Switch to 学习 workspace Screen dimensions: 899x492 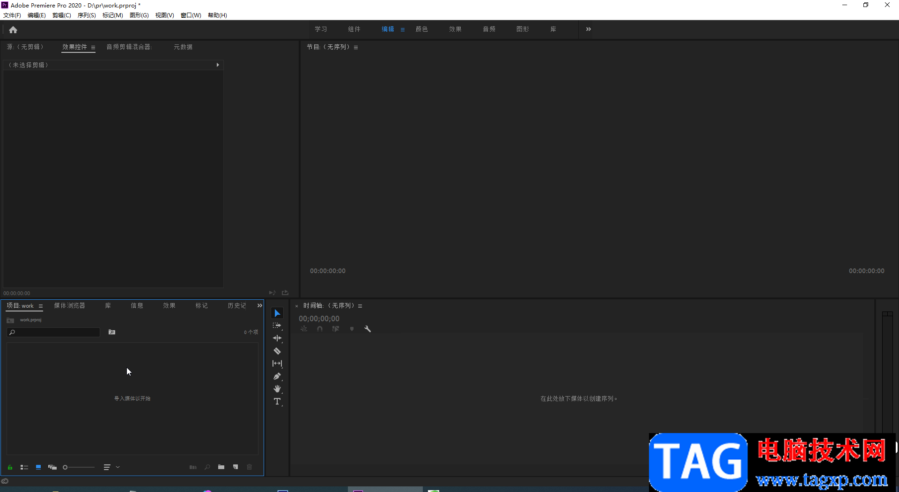[x=321, y=29]
